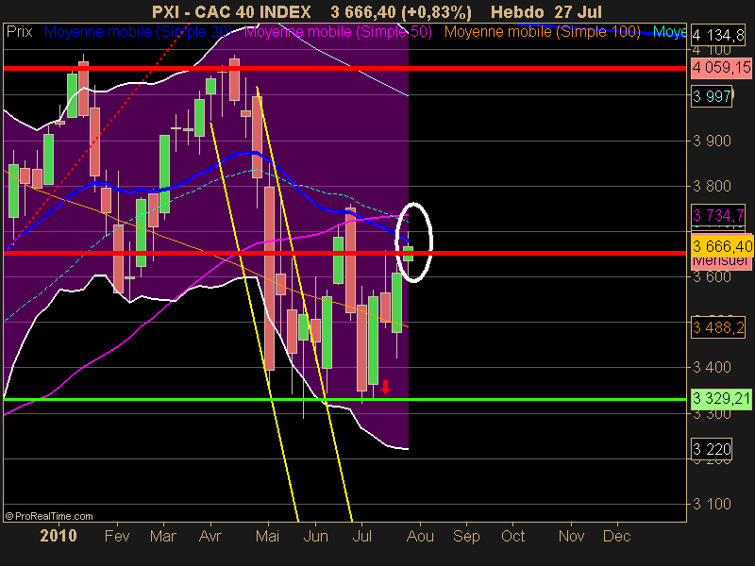Select Moyenne mobile (Simple 50) legend
Screen dimensions: 755x566
338,32
